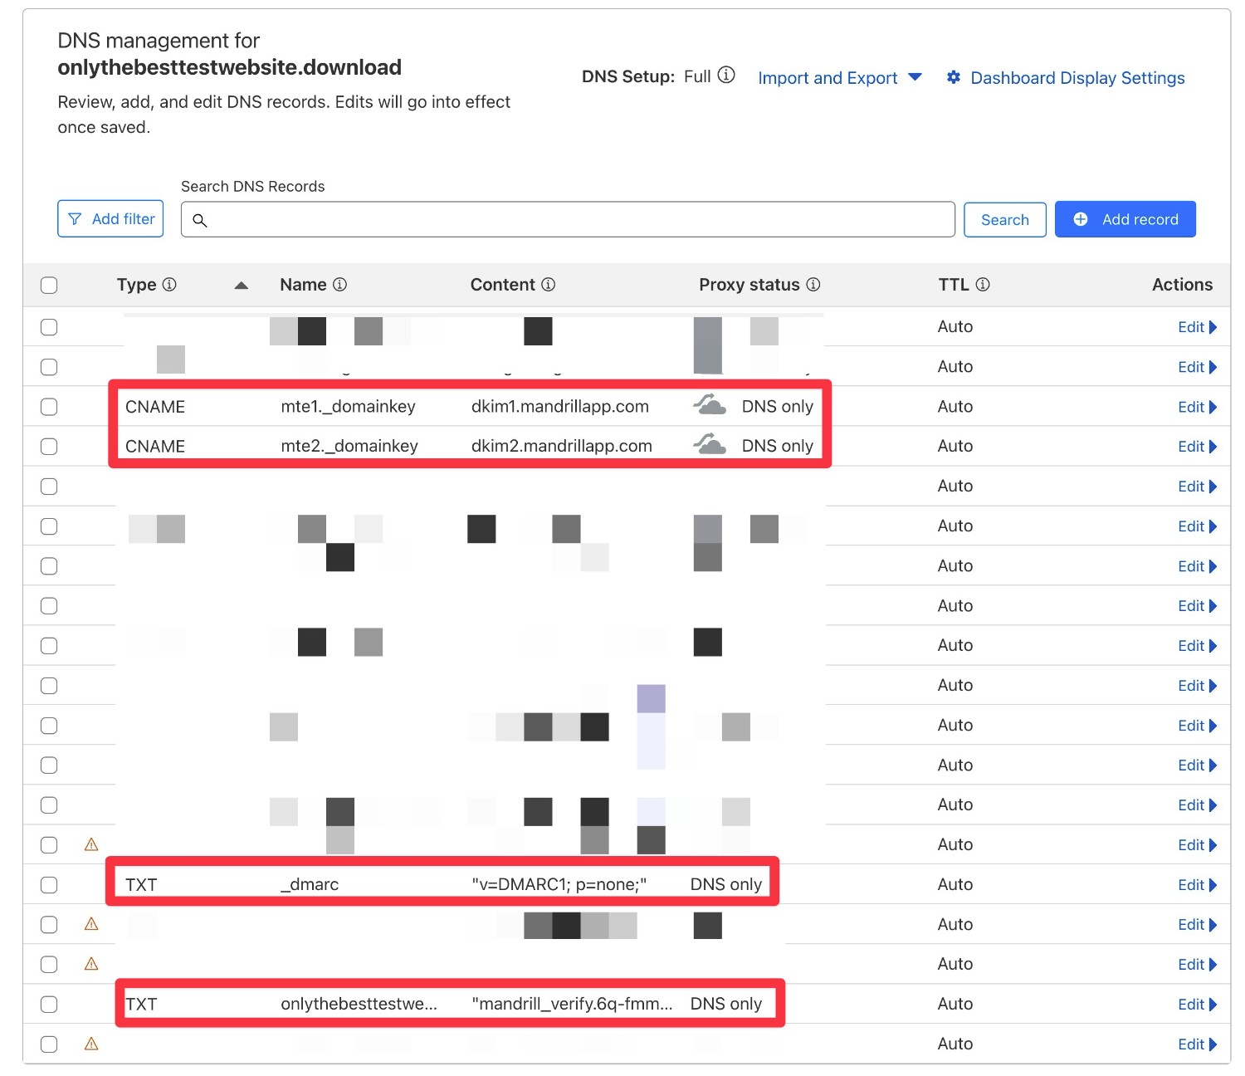This screenshot has height=1076, width=1245.
Task: Click the plus icon on Add record
Action: (1081, 219)
